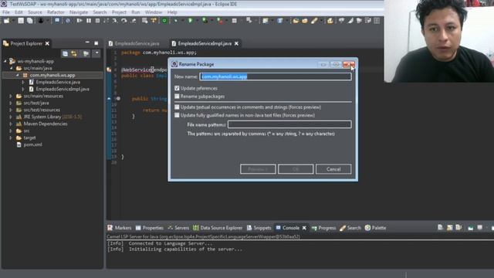
Task: Open the File menu
Action: [6, 12]
